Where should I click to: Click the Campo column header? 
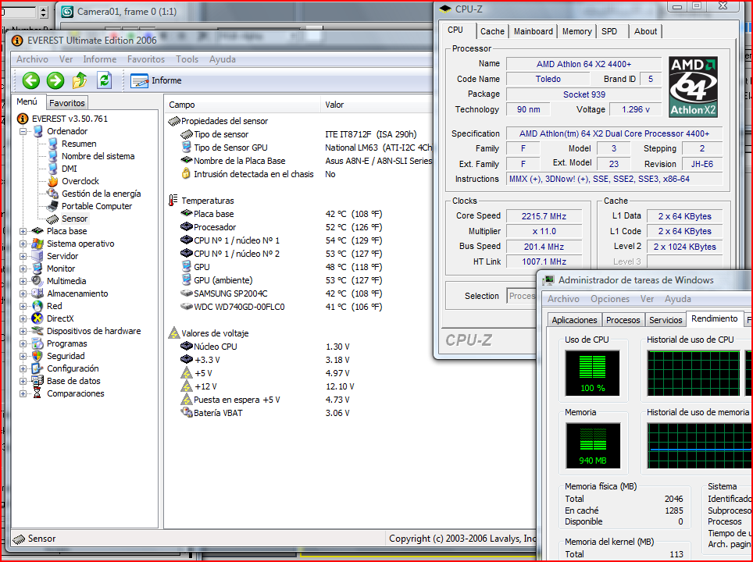[x=242, y=105]
